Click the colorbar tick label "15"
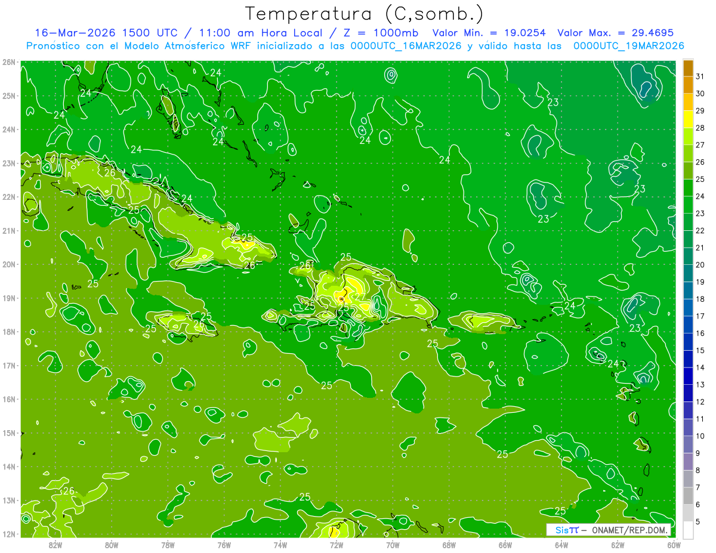Viewport: 716px width, 553px height. click(700, 350)
